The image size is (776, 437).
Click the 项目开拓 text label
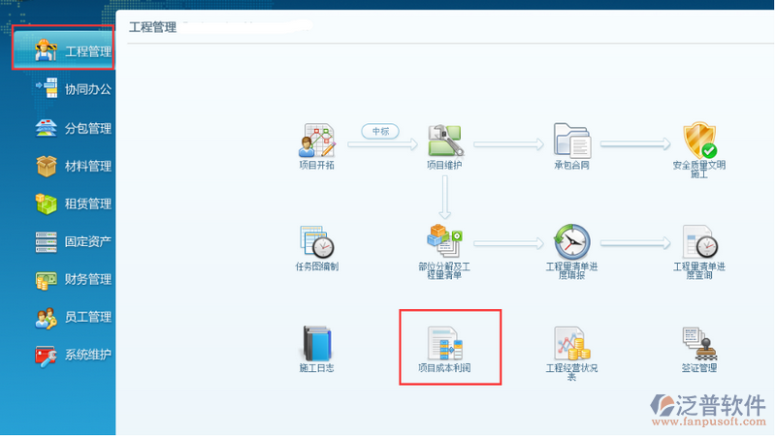click(317, 165)
